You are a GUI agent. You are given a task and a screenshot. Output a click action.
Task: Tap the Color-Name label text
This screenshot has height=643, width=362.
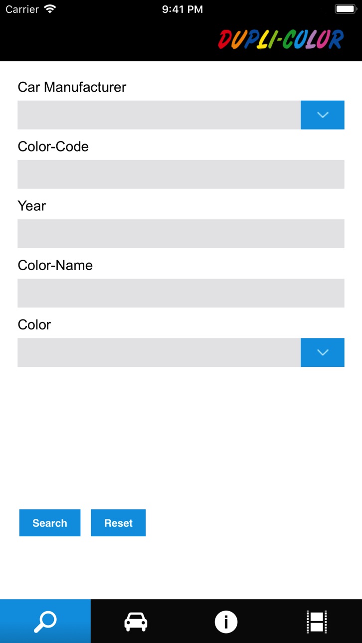[55, 265]
